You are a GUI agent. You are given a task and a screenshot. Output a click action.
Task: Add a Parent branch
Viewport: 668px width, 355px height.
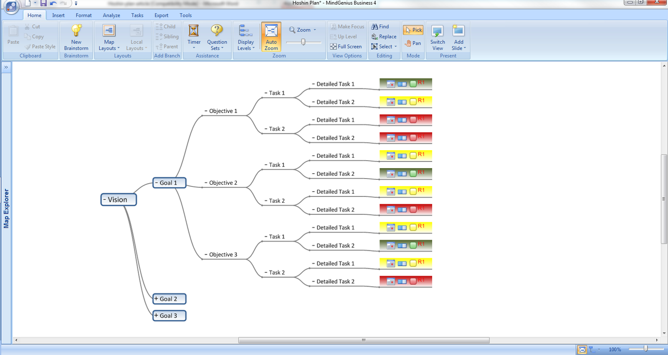167,47
